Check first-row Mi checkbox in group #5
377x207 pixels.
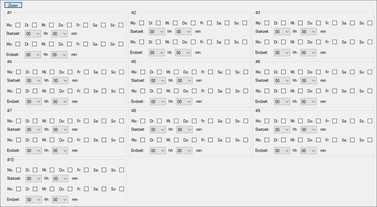[x=176, y=72]
